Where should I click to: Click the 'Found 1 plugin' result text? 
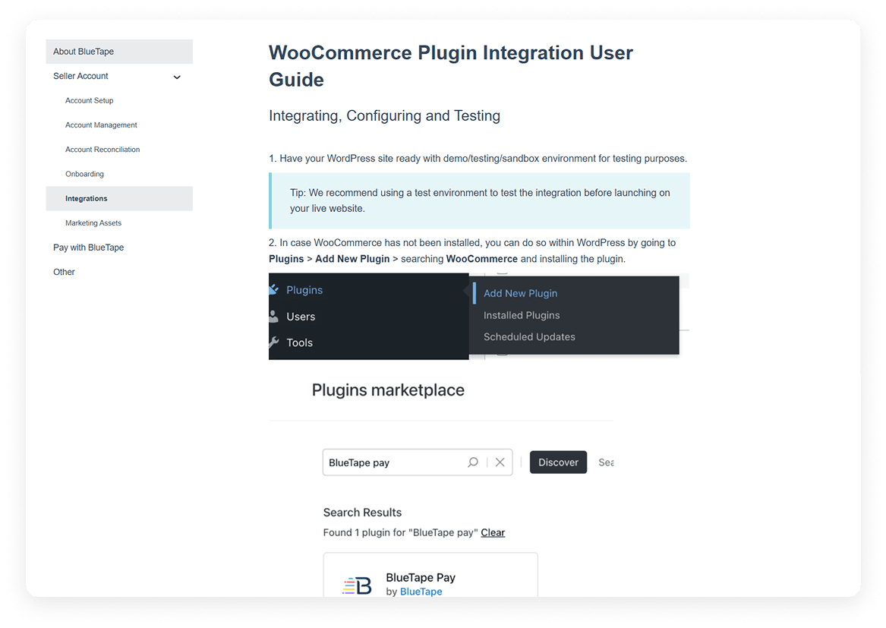(401, 532)
